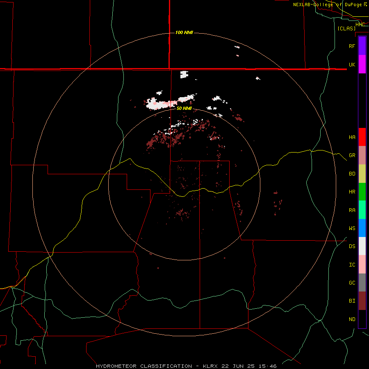Click the 50 NMI range ring label
This screenshot has width=369, height=369.
coord(184,109)
